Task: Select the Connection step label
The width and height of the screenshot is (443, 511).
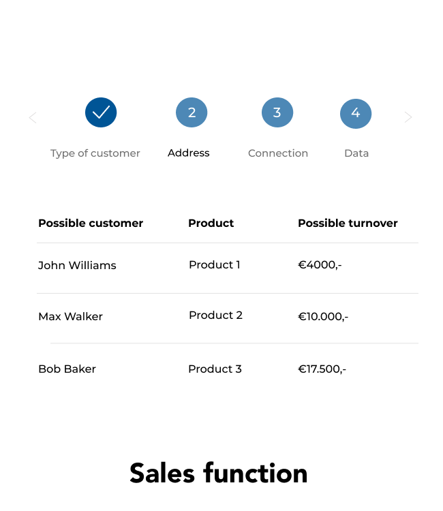Action: [x=278, y=153]
